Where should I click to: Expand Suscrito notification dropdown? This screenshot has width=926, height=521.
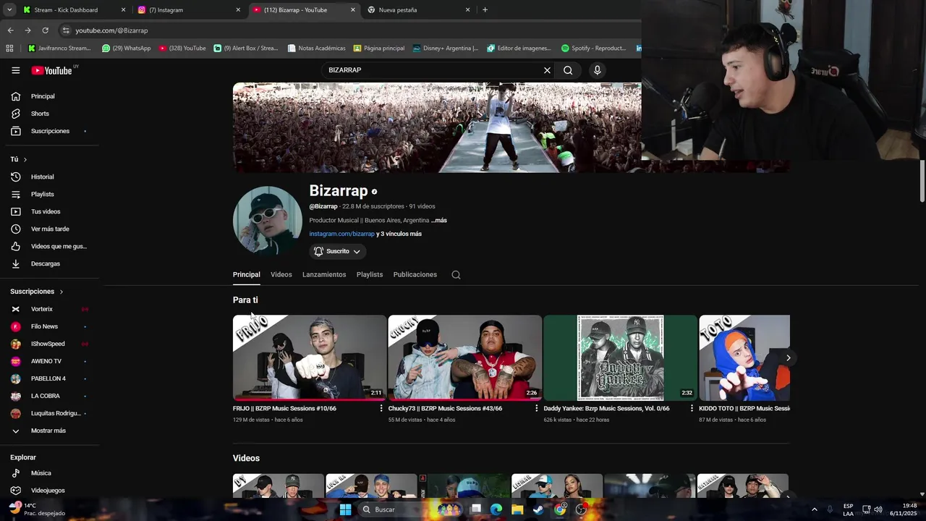tap(338, 251)
